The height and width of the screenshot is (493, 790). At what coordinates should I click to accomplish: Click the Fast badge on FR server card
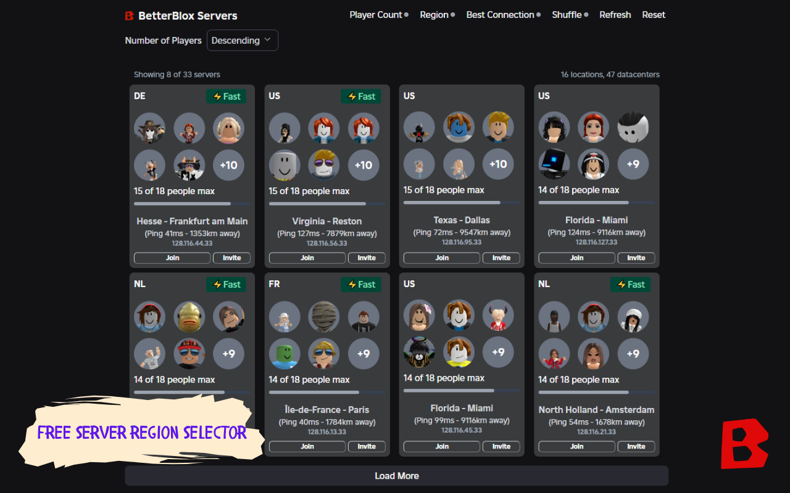[361, 285]
